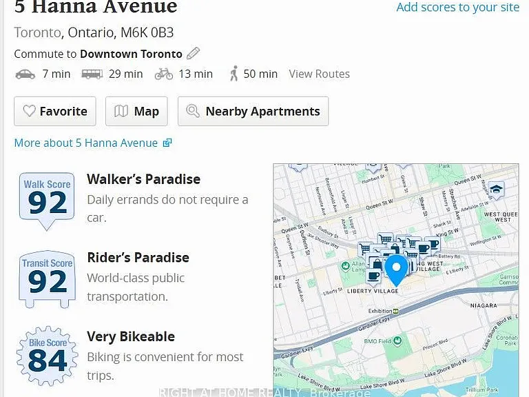Click the coffee cup marker near Liberty Village

(373, 276)
